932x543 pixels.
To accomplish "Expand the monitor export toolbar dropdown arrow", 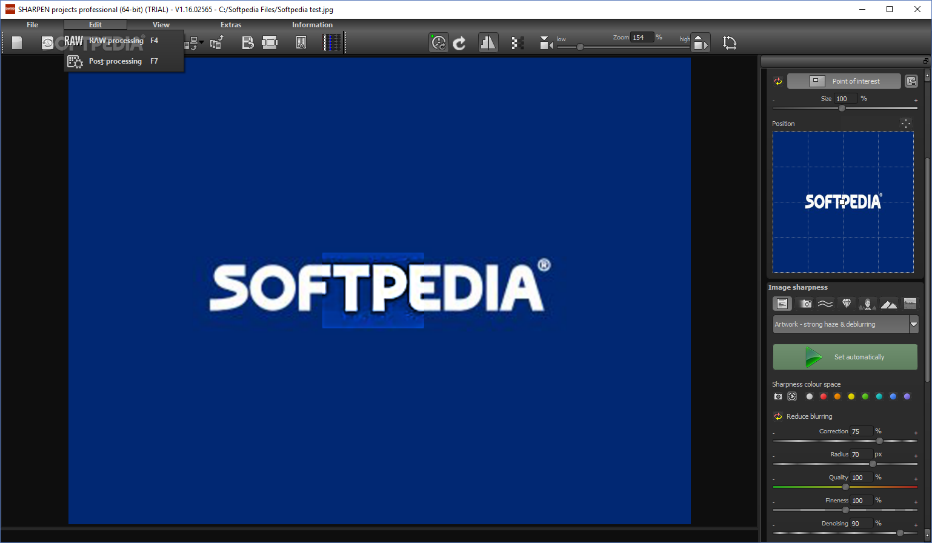I will (202, 42).
